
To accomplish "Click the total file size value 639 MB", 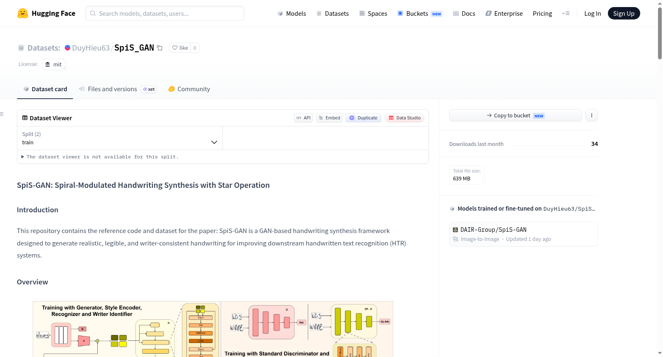I will click(x=462, y=179).
